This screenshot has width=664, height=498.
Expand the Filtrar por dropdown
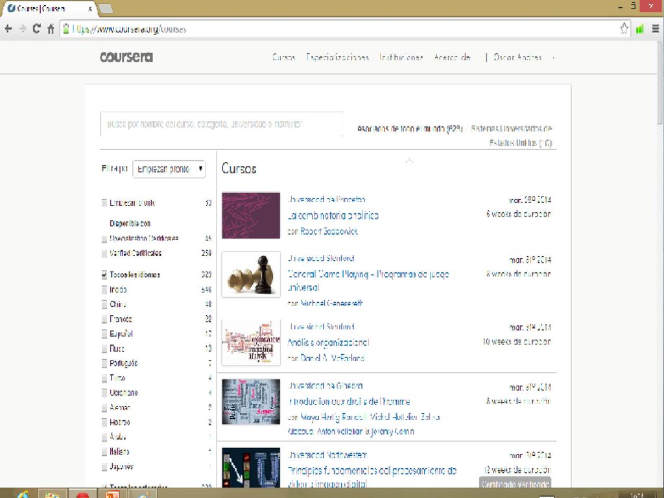pyautogui.click(x=169, y=169)
